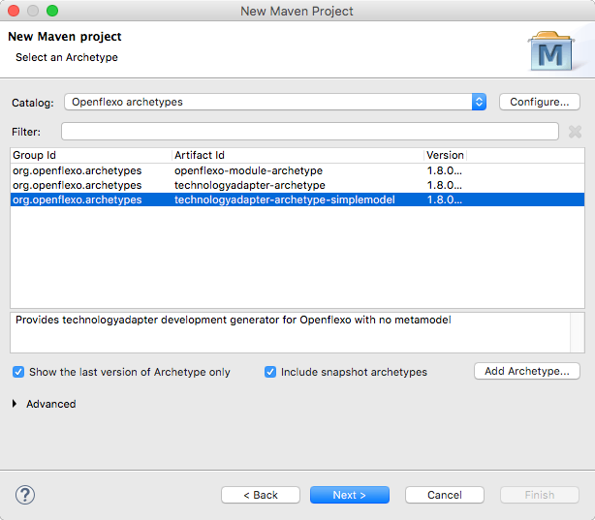
Task: Open the Help question mark icon
Action: [x=25, y=495]
